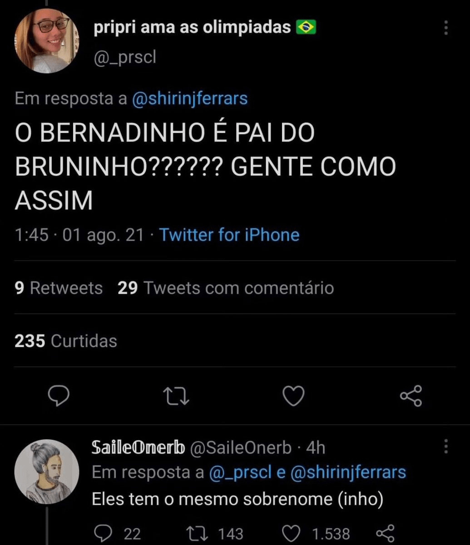Open the @SaileOnerb handle in the reply
The height and width of the screenshot is (545, 470).
click(240, 448)
